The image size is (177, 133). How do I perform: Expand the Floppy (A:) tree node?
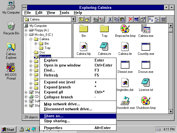pyautogui.click(x=26, y=30)
